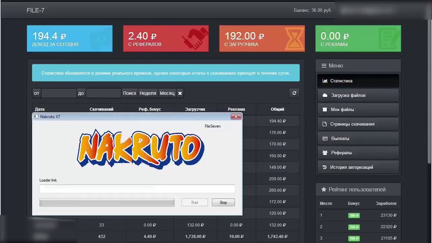
Task: Click the Реф. бонус column header
Action: point(150,109)
